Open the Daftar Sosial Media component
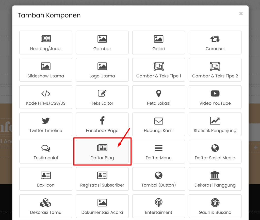 click(215, 152)
